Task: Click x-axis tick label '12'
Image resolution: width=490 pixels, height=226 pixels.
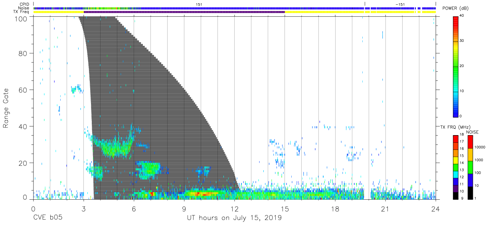Action: [234, 209]
